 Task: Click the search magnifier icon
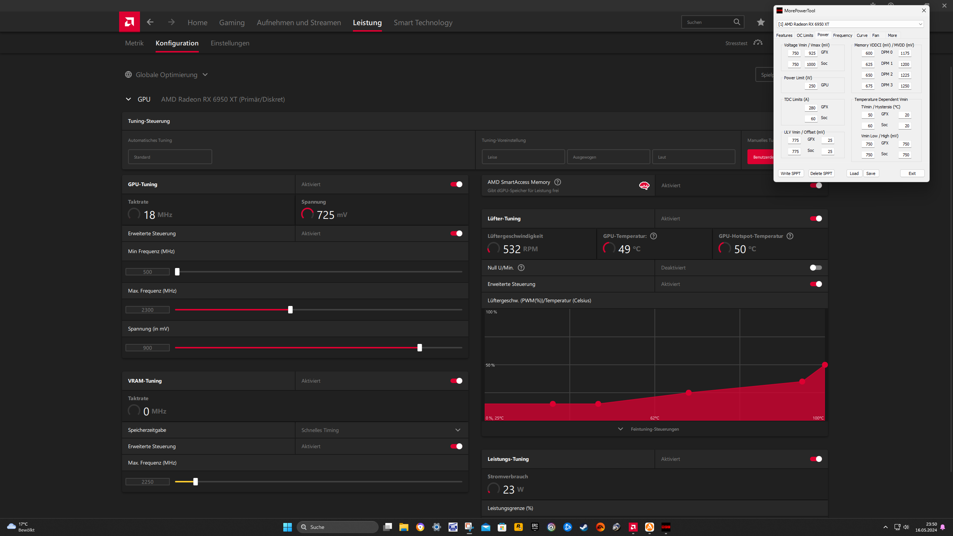click(x=737, y=22)
